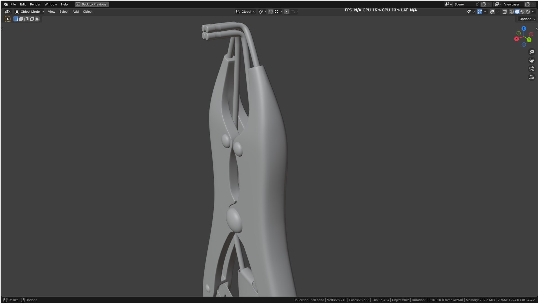539x304 pixels.
Task: Switch to Wireframe viewport shading
Action: click(512, 12)
